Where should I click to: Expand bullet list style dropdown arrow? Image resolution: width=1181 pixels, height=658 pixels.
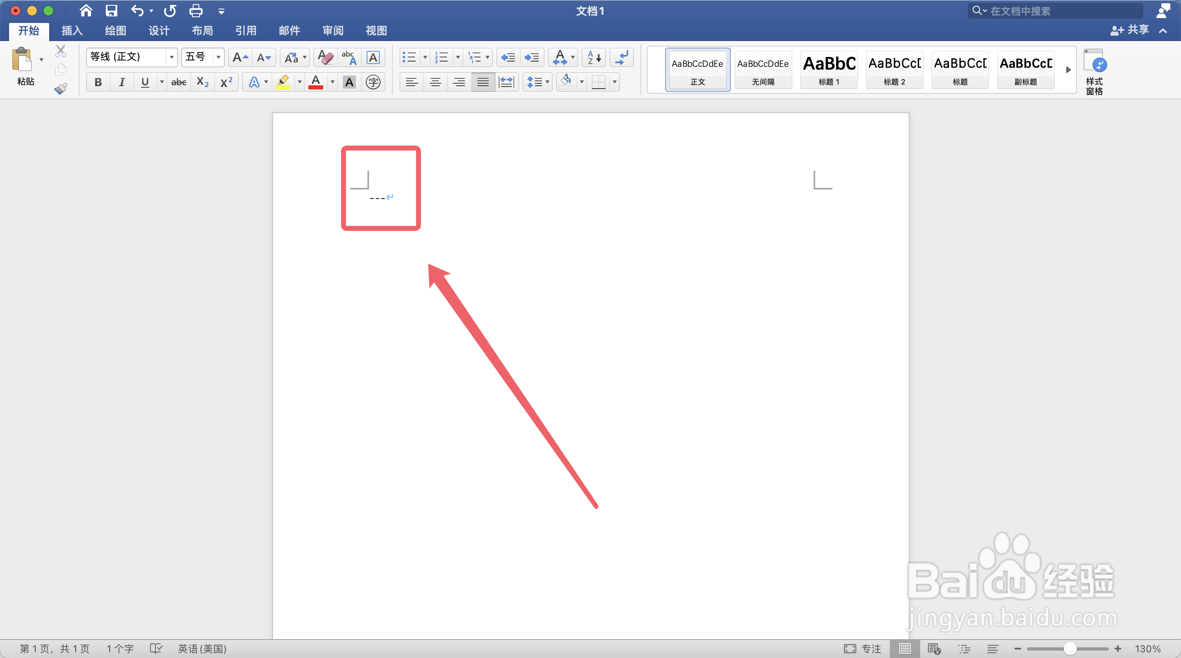tap(425, 57)
